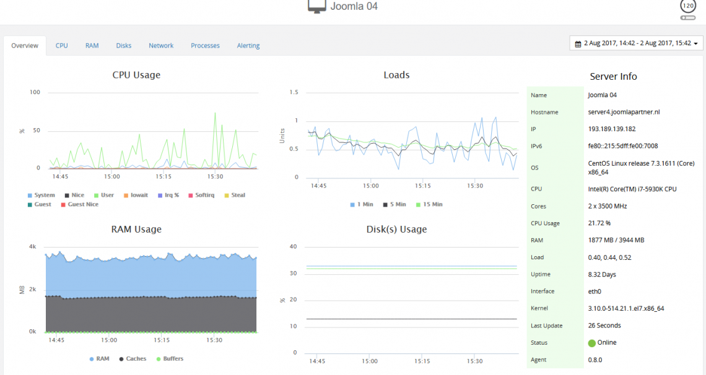
Task: Hide the 5 Min series in Loads legend
Action: coord(394,204)
